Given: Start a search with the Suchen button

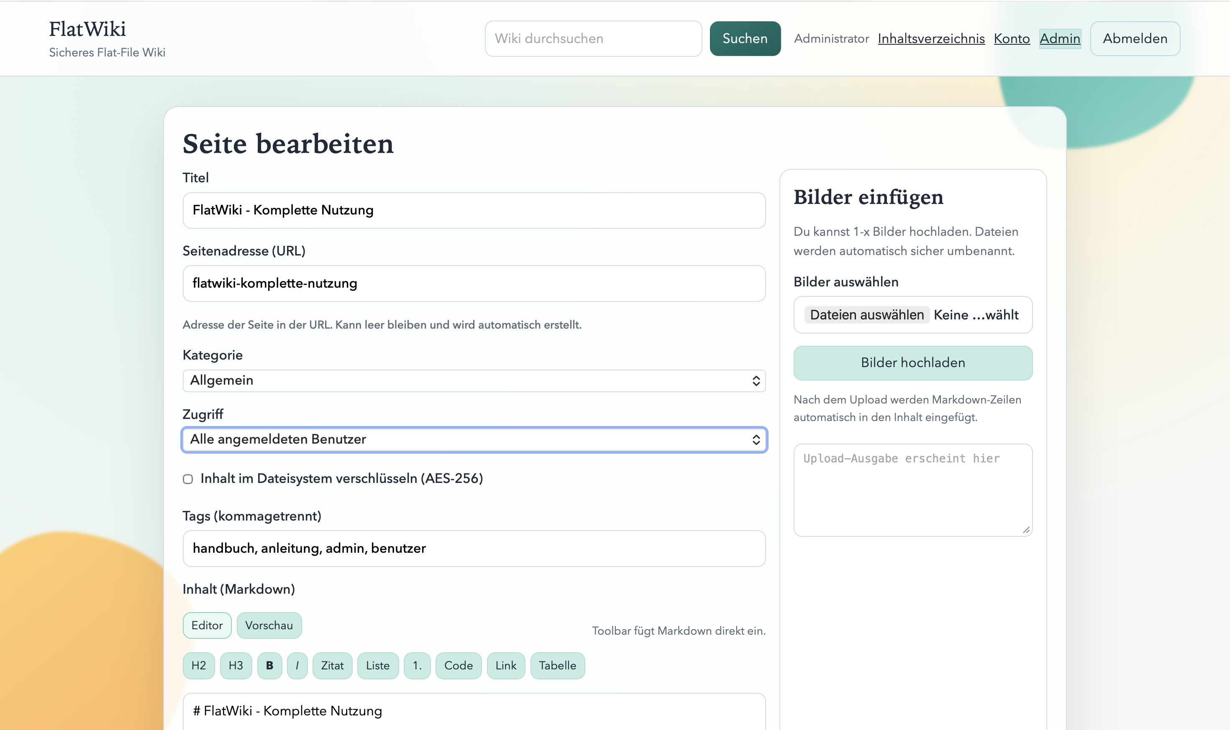Looking at the screenshot, I should coord(744,38).
